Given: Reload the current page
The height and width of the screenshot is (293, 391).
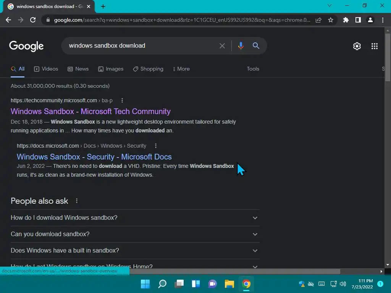Looking at the screenshot, I should tap(33, 20).
